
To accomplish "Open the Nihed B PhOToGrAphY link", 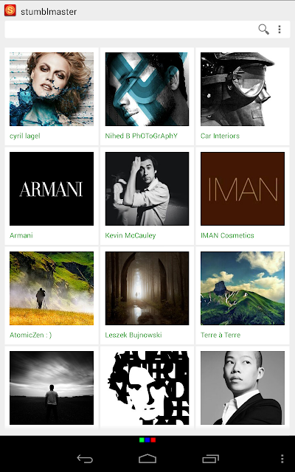I will coord(141,136).
